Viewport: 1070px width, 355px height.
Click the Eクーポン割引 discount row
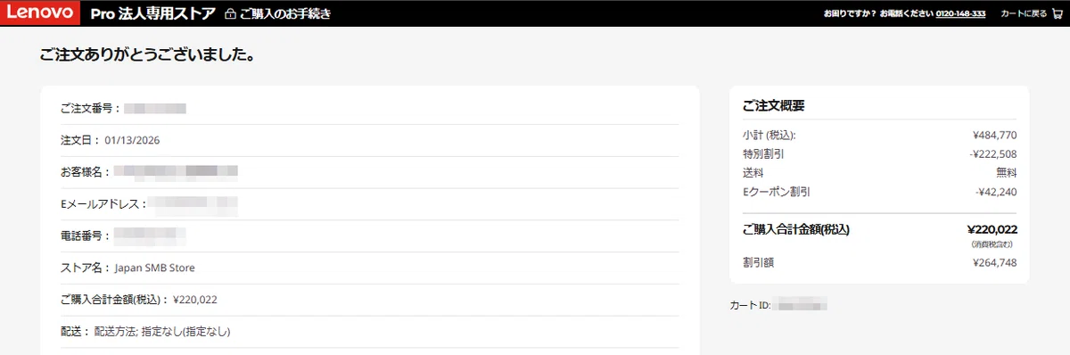click(x=879, y=192)
